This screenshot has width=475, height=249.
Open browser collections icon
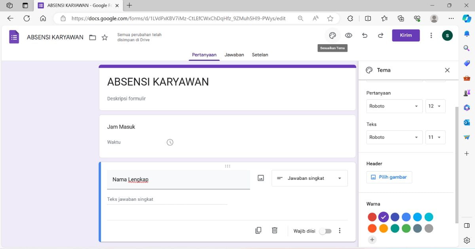click(x=401, y=18)
